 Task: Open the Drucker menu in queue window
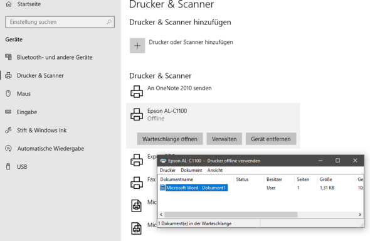click(x=167, y=170)
